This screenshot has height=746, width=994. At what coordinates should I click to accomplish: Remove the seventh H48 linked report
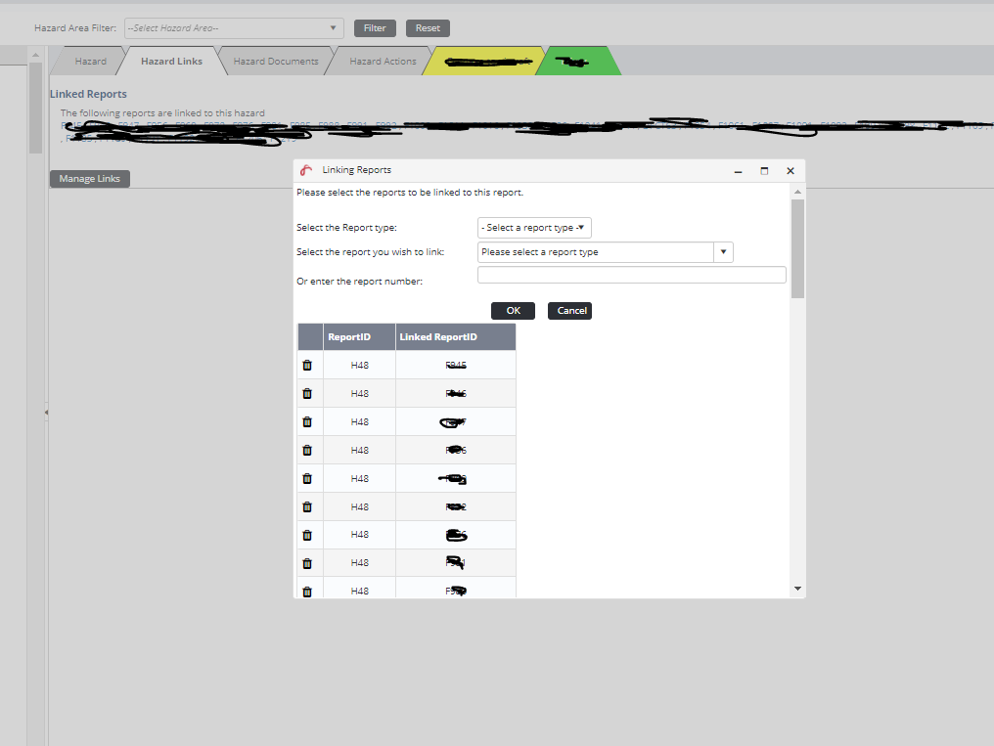(307, 535)
